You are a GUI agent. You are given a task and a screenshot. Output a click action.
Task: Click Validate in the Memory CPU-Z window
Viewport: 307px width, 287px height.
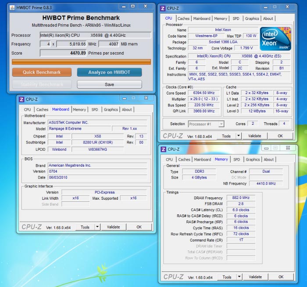(255, 277)
